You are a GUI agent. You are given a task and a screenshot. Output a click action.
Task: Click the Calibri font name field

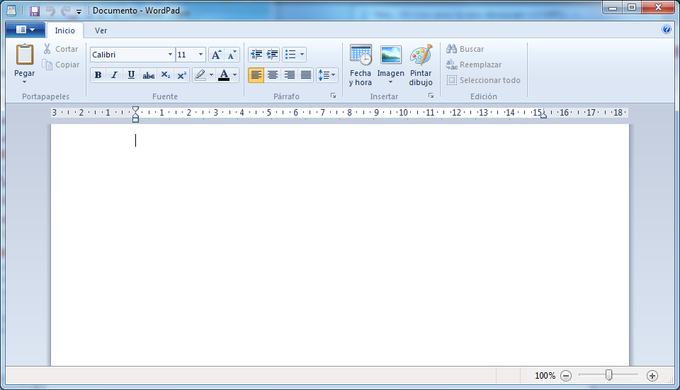pos(128,55)
